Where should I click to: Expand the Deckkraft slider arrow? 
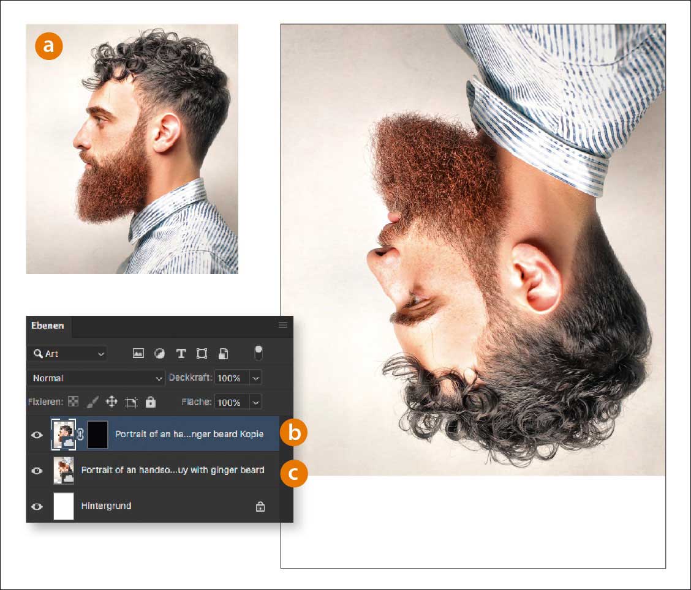(x=255, y=378)
